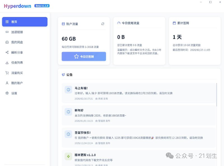
Task: Click the 流量购买 shopping cart icon
Action: coord(7,73)
